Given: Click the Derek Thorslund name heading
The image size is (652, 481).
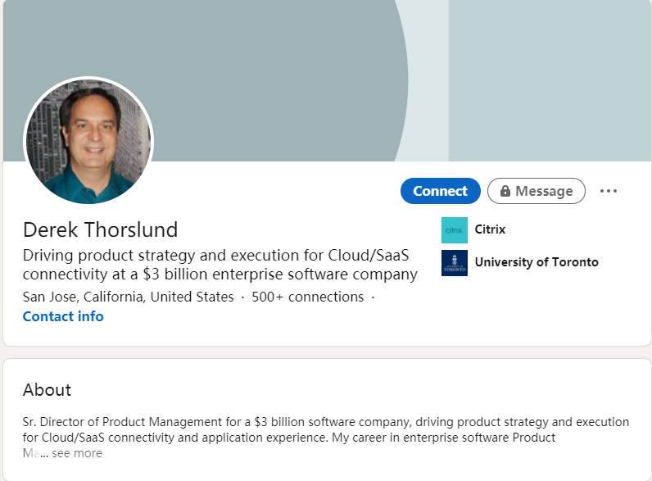Looking at the screenshot, I should pyautogui.click(x=100, y=229).
